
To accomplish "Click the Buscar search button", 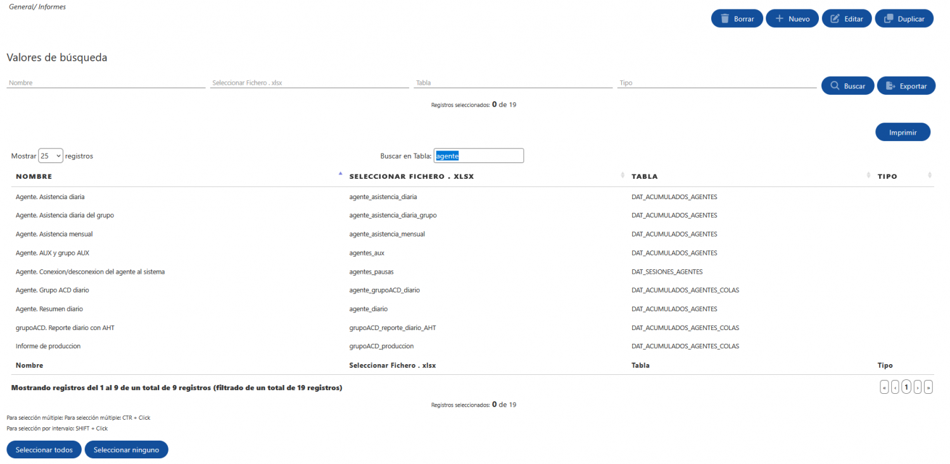I will (x=848, y=86).
